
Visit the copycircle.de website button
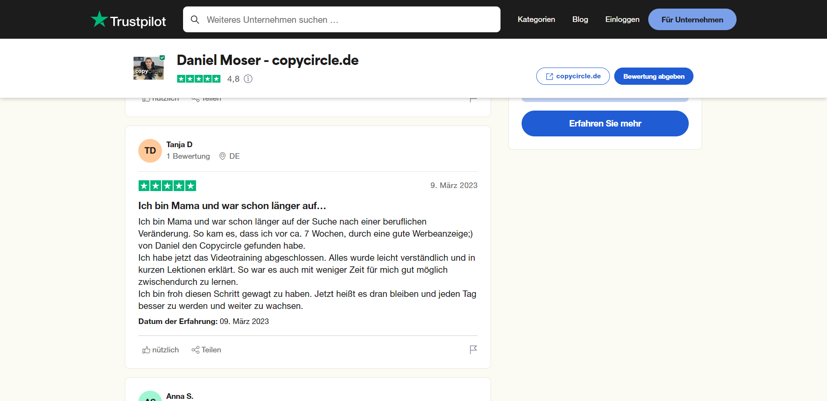pyautogui.click(x=573, y=76)
